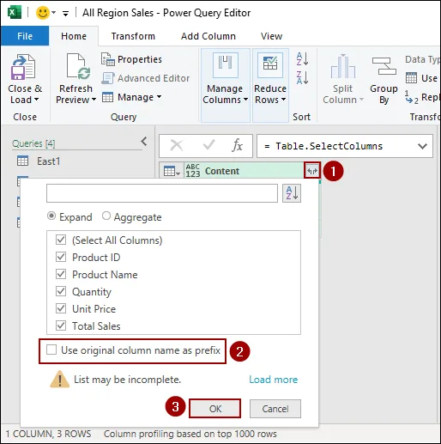Click the Group By icon
Screen dimensions: 441x444
pos(384,66)
